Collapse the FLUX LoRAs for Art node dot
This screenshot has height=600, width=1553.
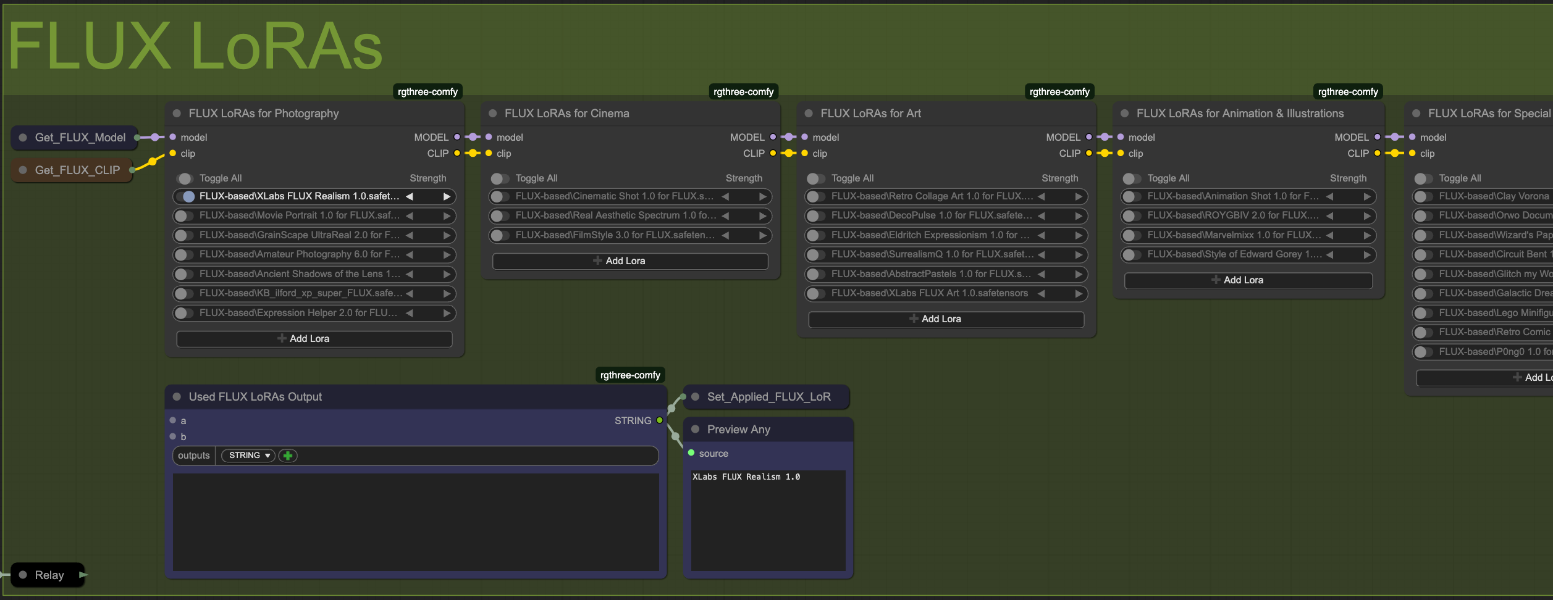[x=809, y=114]
